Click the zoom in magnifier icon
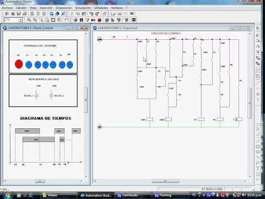 pos(29,20)
